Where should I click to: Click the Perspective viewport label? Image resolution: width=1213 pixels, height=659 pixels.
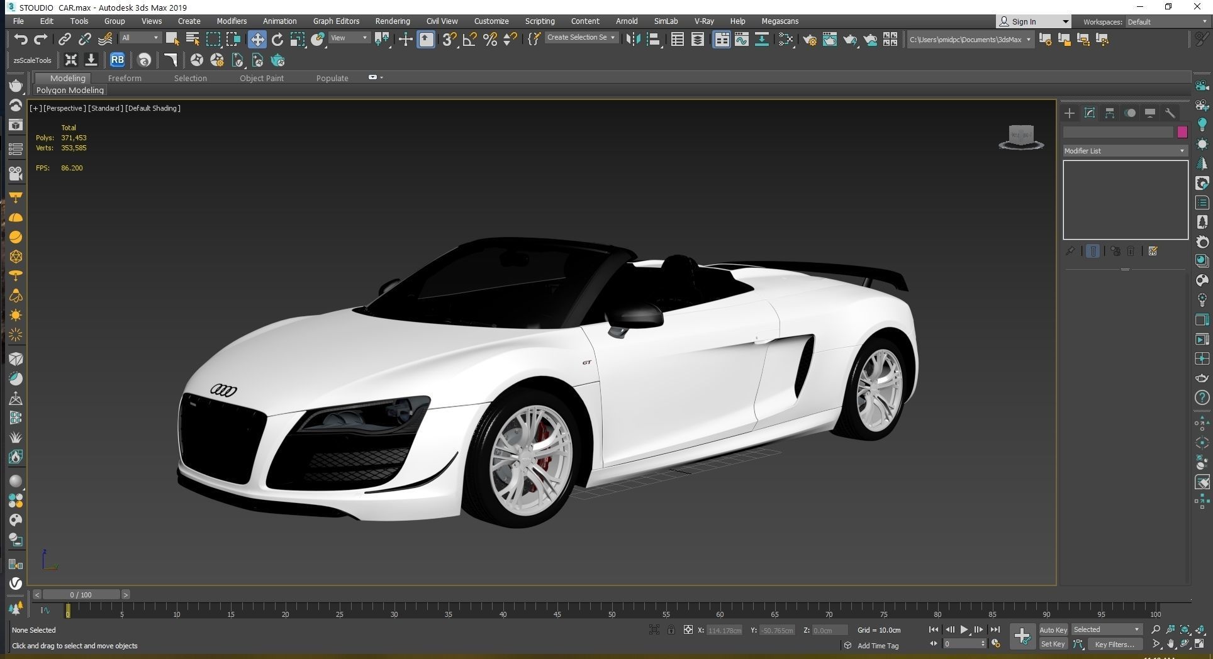click(x=65, y=108)
